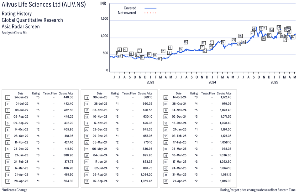
Task: Click the 06-May-24 date cell
Action: 100,149
